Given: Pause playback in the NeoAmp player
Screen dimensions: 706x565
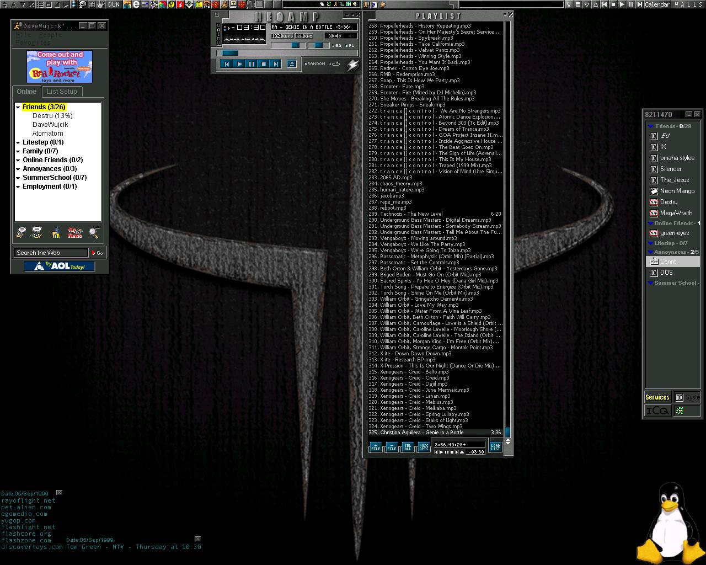Looking at the screenshot, I should click(x=251, y=64).
